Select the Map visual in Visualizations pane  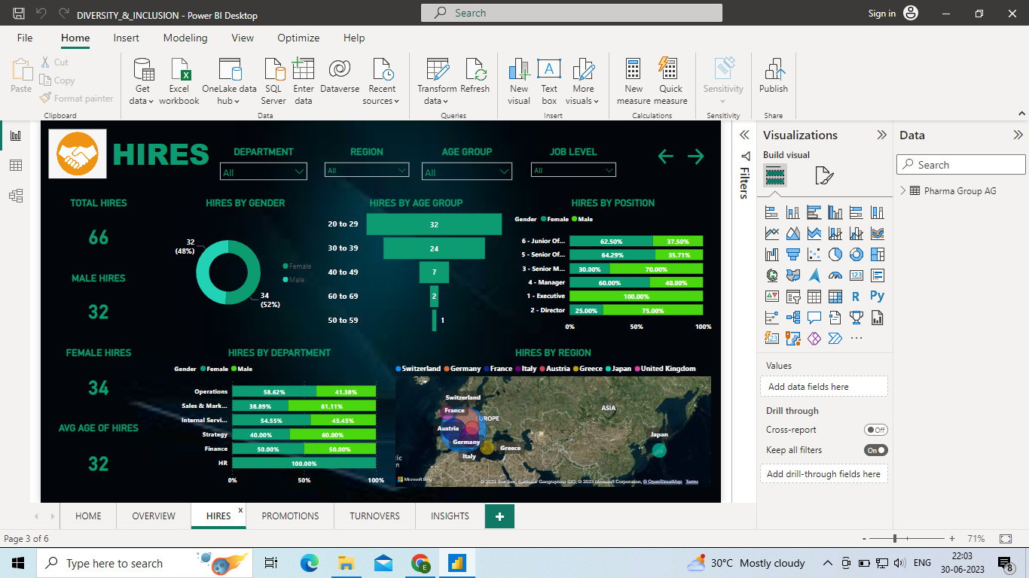click(x=772, y=275)
